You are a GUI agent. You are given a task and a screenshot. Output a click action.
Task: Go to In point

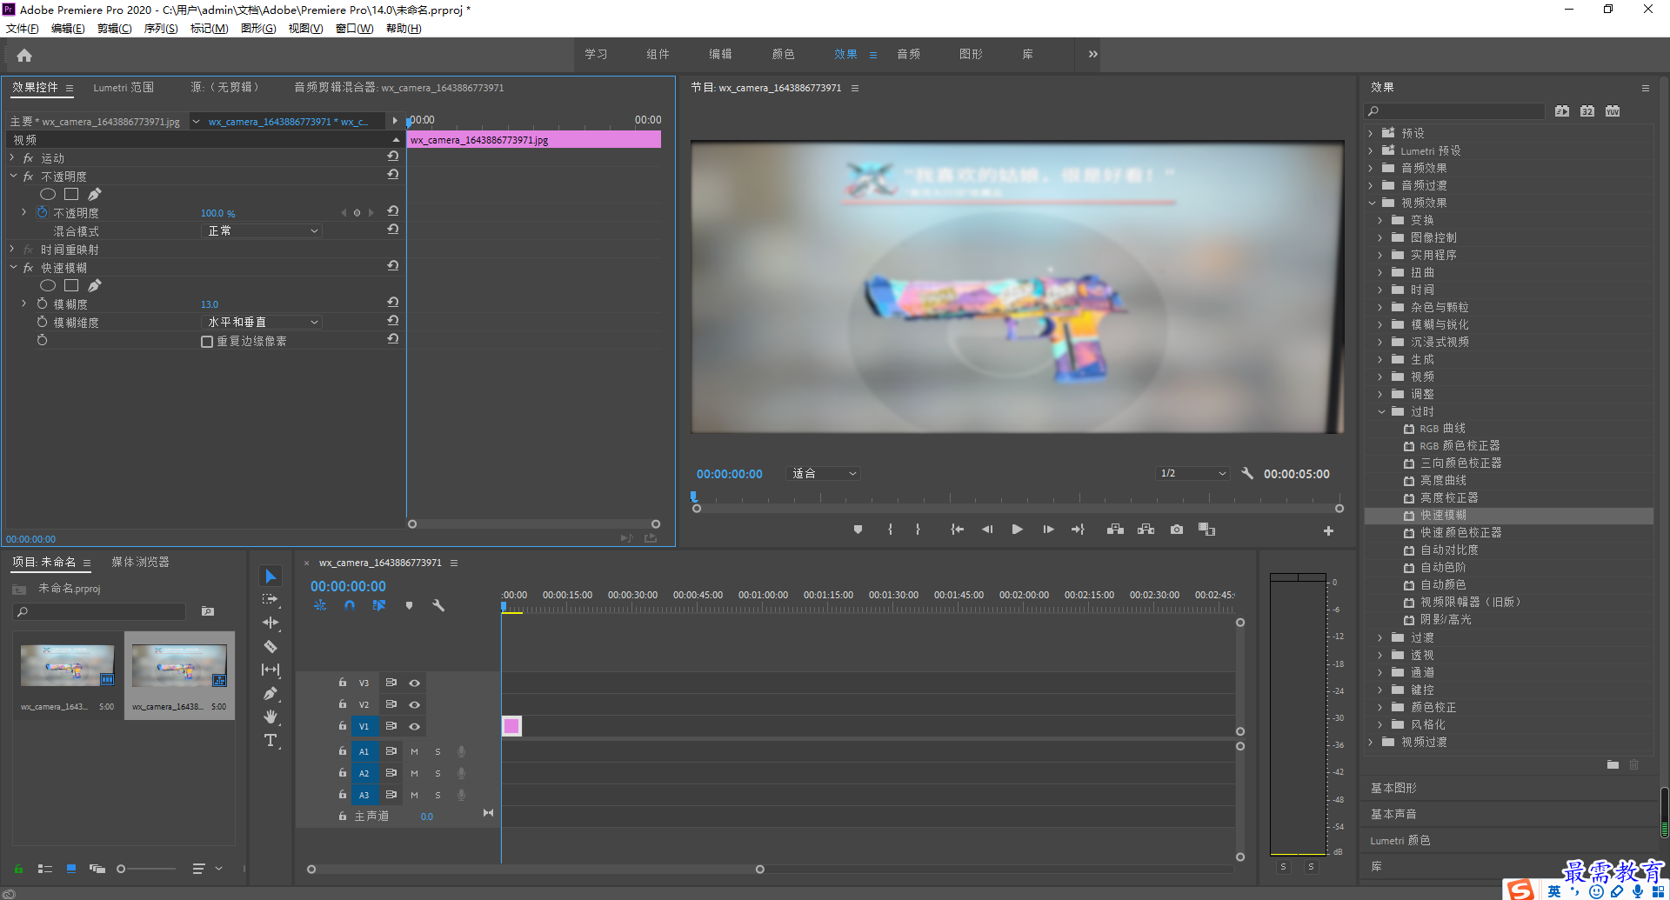coord(957,529)
